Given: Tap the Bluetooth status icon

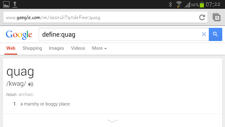Looking at the screenshot, I should pyautogui.click(x=170, y=4).
